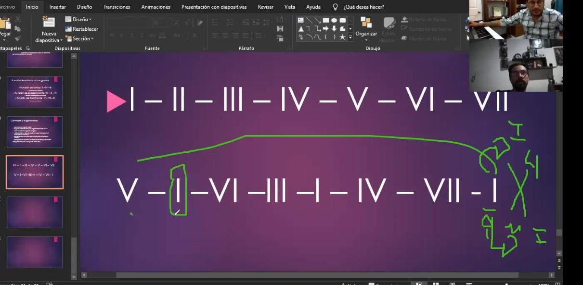Screen dimensions: 583x285
Task: Select the right arrow shape
Action: [x=325, y=28]
